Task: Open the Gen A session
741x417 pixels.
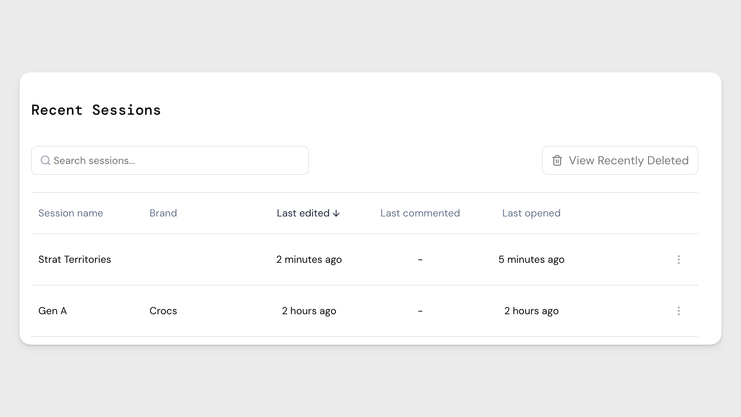Action: tap(52, 311)
